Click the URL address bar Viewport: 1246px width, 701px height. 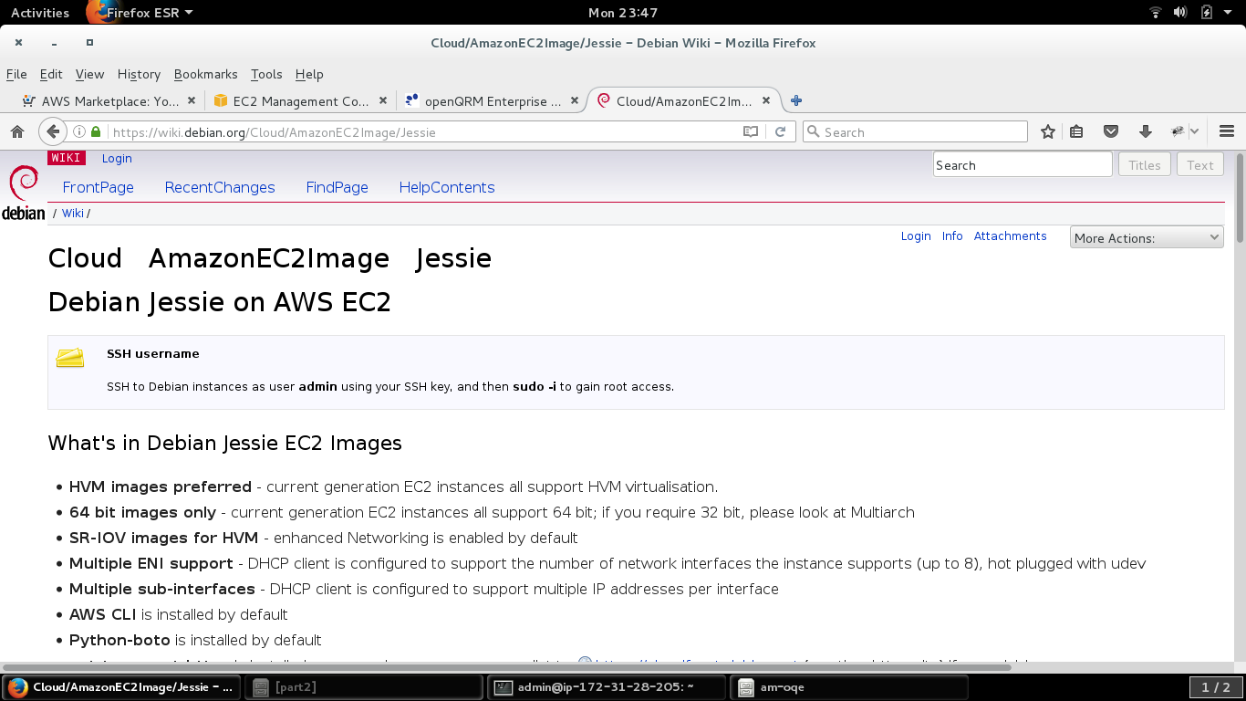coord(424,131)
